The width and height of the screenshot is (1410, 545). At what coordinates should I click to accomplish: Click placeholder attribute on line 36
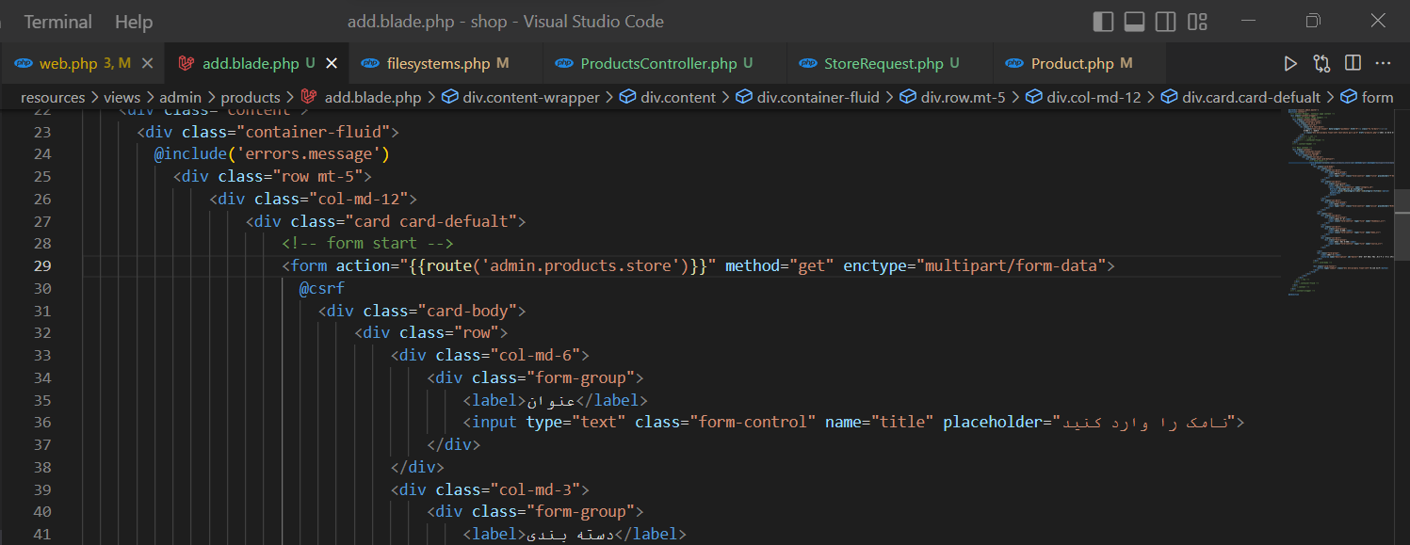tap(1090, 422)
